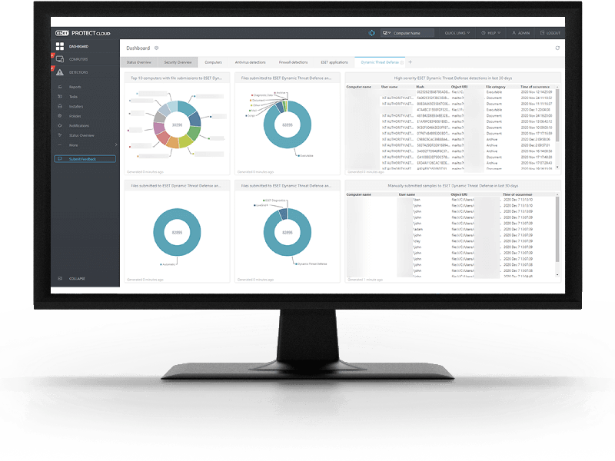Open the search type dropdown beside Computer Name
The height and width of the screenshot is (461, 615).
387,34
